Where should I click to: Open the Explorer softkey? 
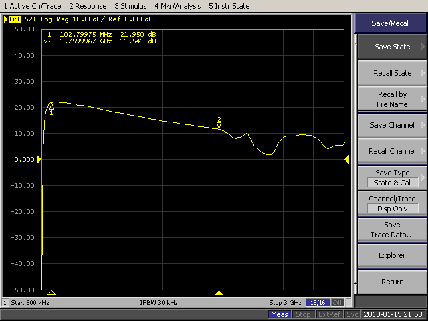tap(393, 255)
